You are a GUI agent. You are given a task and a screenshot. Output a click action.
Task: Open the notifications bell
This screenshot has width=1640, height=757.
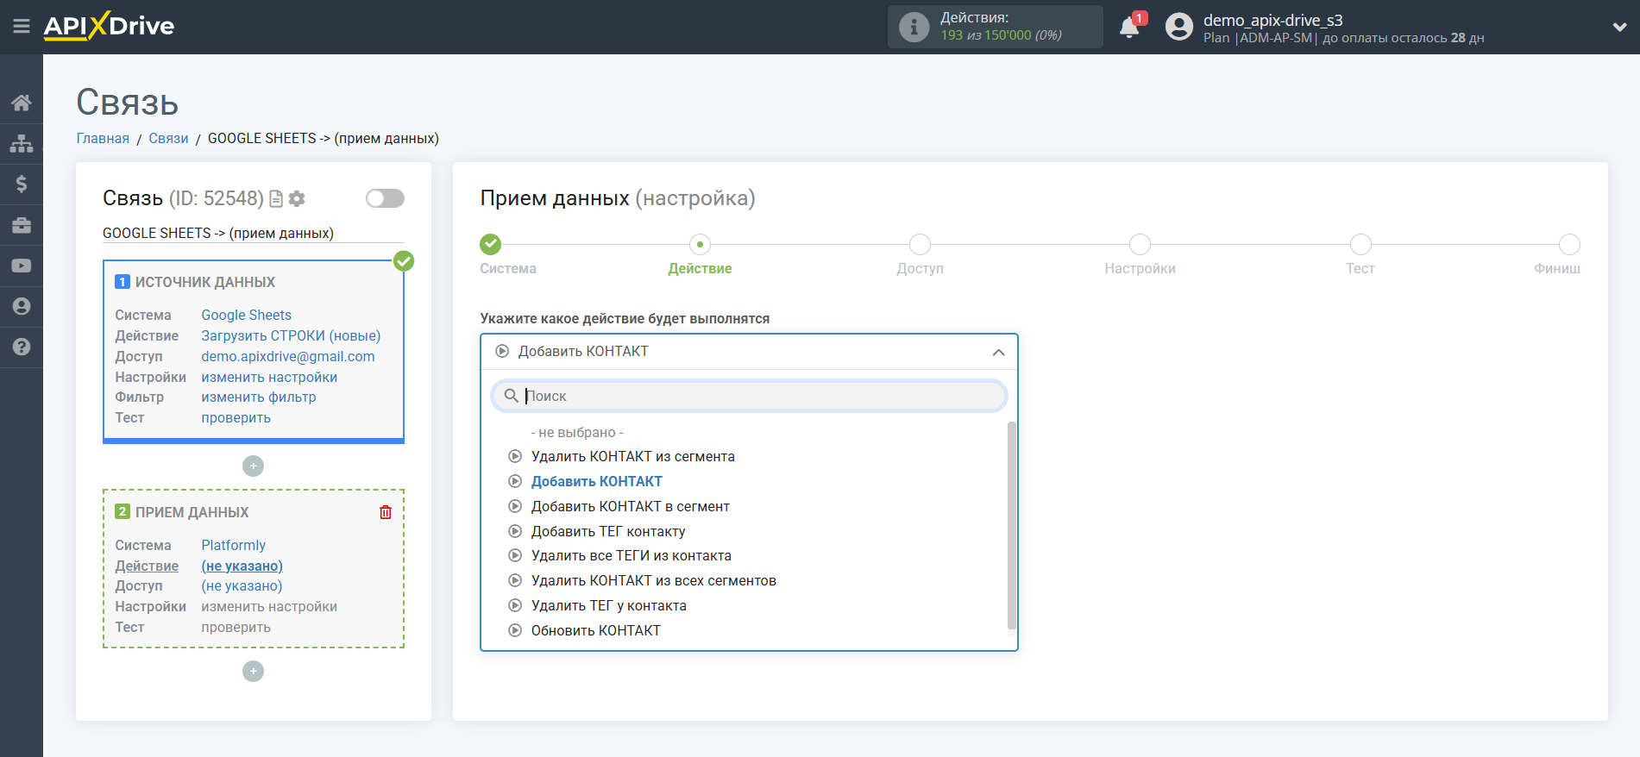point(1129,28)
